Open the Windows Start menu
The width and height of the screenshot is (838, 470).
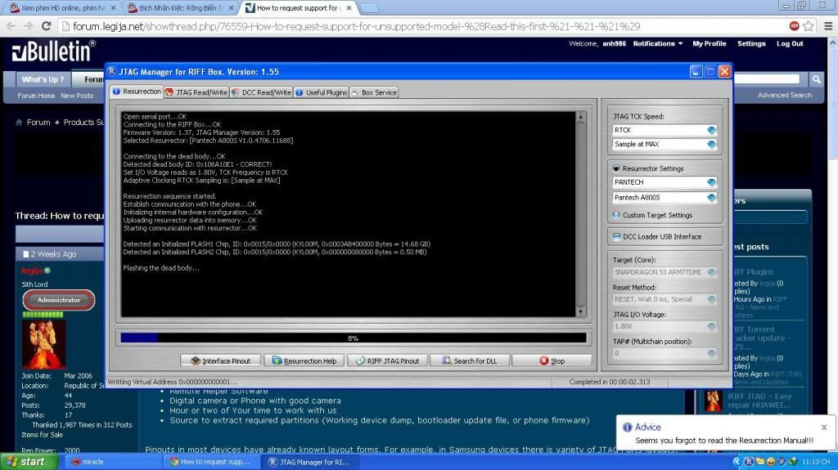(29, 462)
